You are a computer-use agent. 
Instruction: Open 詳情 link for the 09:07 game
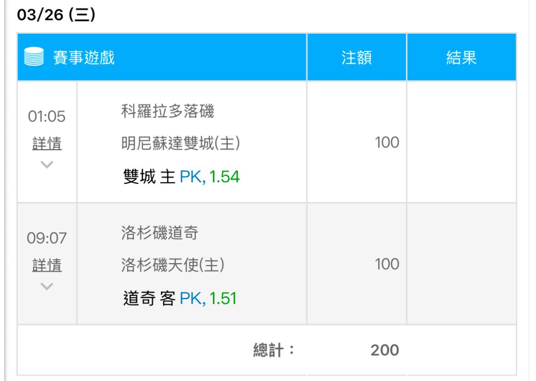tap(47, 265)
